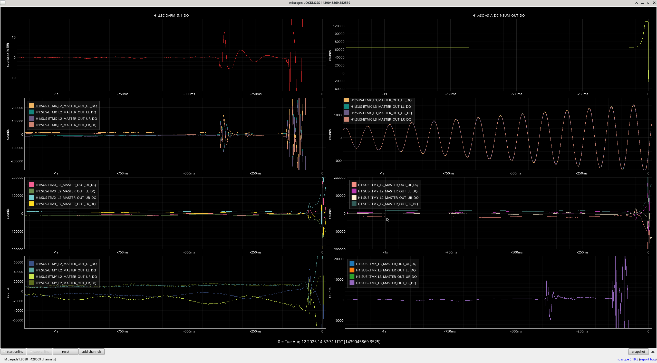
Task: Open the 0.19.3 version link
Action: [x=634, y=359]
